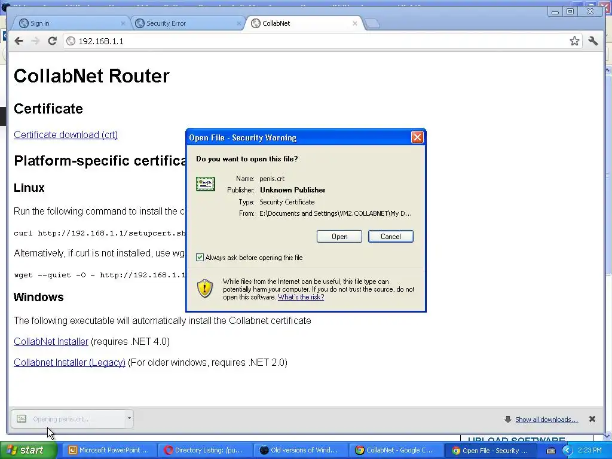Viewport: 612px width, 459px height.
Task: Open the Show all downloads link
Action: point(546,420)
